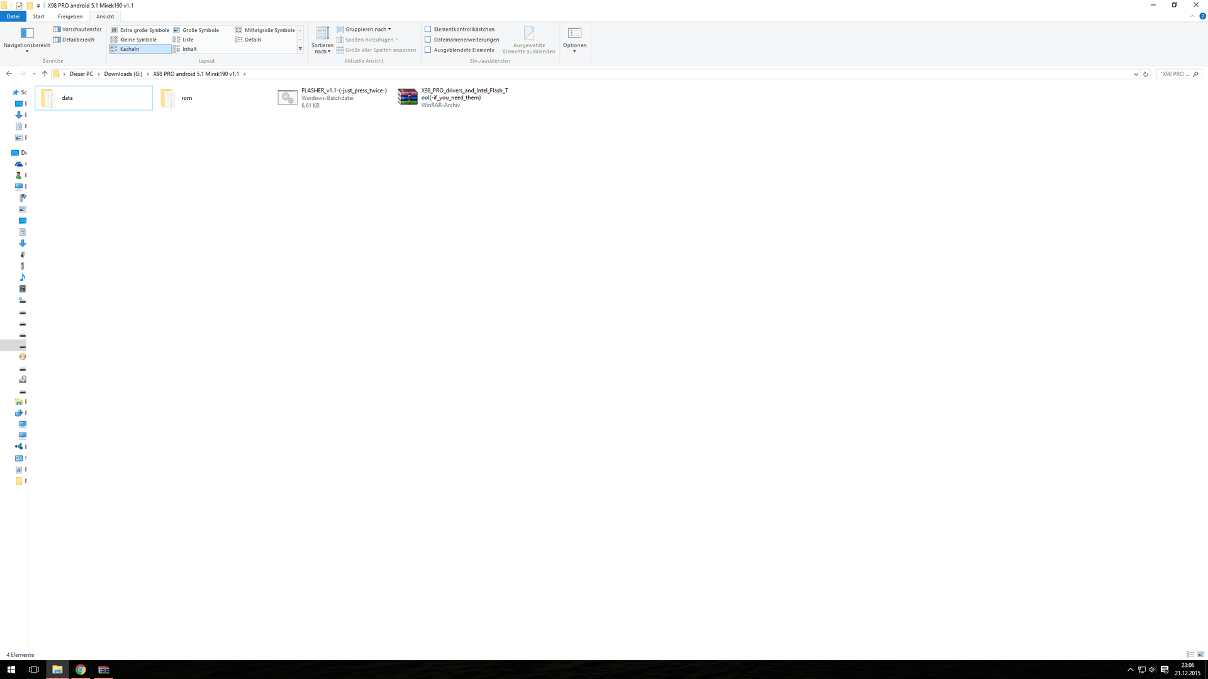Open the quick access toolbar customize dropdown
This screenshot has width=1208, height=679.
click(38, 6)
